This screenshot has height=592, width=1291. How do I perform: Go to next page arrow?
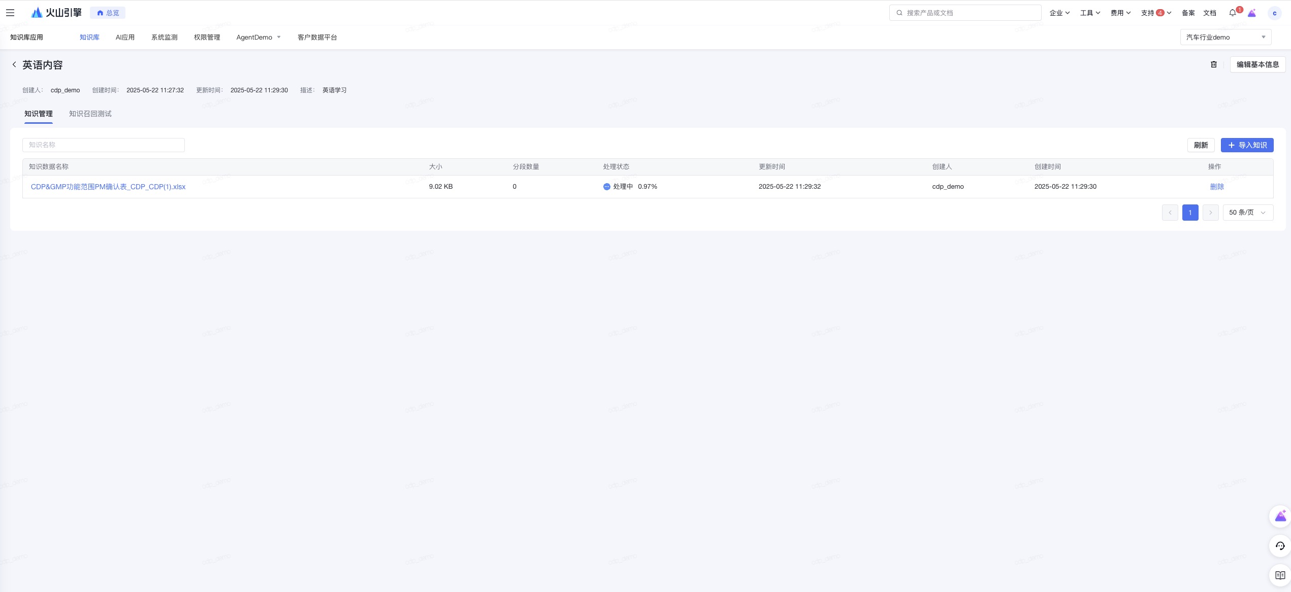coord(1211,213)
